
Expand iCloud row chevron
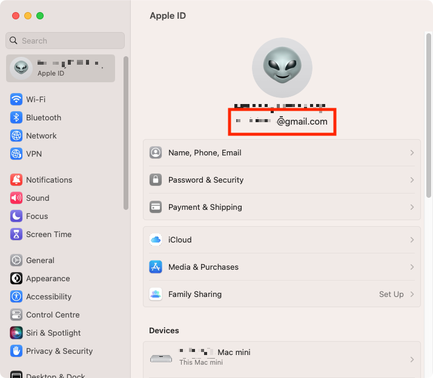(412, 240)
